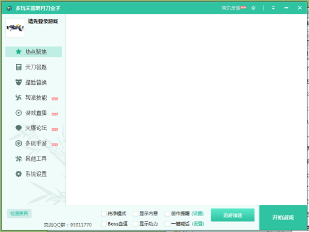This screenshot has width=309, height=232.
Task: Toggle the Boss血值 checkbox
Action: pyautogui.click(x=104, y=224)
